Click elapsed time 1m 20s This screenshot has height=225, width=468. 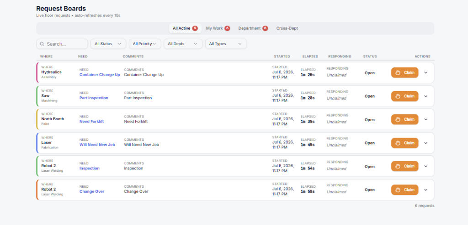pos(308,75)
